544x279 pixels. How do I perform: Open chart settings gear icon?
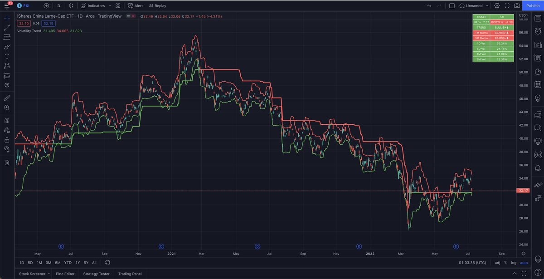click(x=497, y=6)
